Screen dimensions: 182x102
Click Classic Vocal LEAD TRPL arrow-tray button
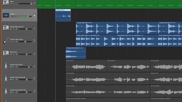[x=16, y=92]
